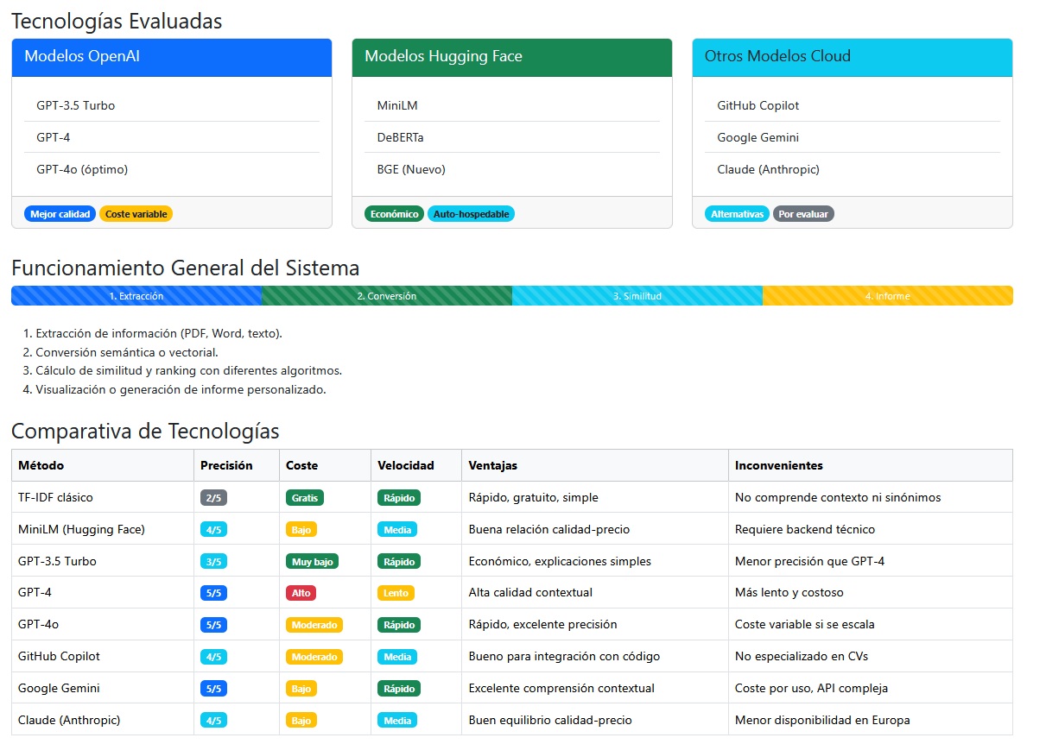Click the '2. Conversión' progress bar segment
This screenshot has width=1046, height=744.
[387, 296]
